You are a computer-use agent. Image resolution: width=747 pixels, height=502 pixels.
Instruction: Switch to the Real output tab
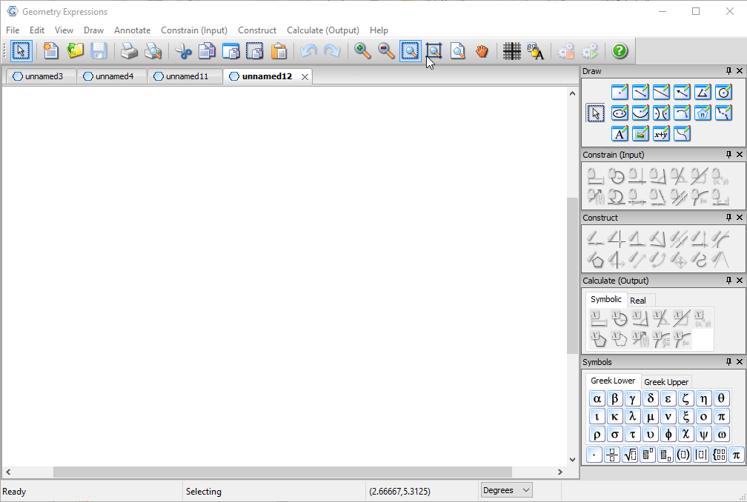click(638, 301)
